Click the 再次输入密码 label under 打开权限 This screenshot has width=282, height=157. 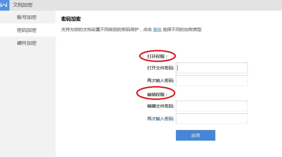[x=160, y=81]
